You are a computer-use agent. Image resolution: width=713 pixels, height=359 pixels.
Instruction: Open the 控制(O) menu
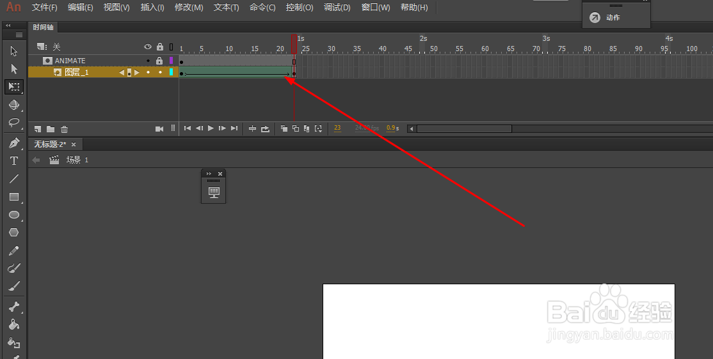pos(299,7)
